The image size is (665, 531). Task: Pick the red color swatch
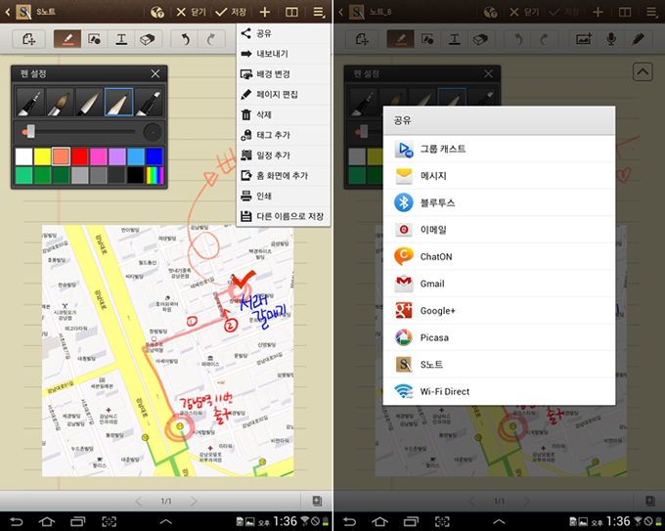pos(79,156)
